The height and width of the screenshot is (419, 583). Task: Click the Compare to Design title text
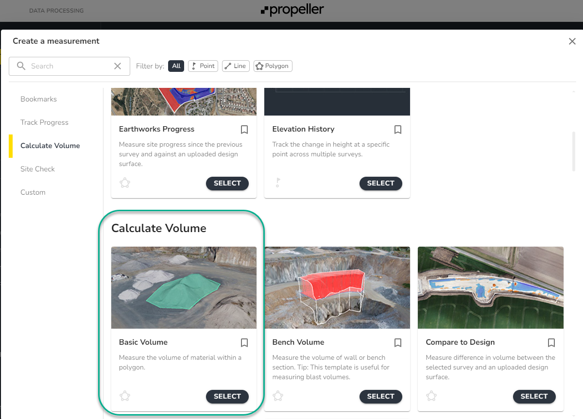point(460,342)
